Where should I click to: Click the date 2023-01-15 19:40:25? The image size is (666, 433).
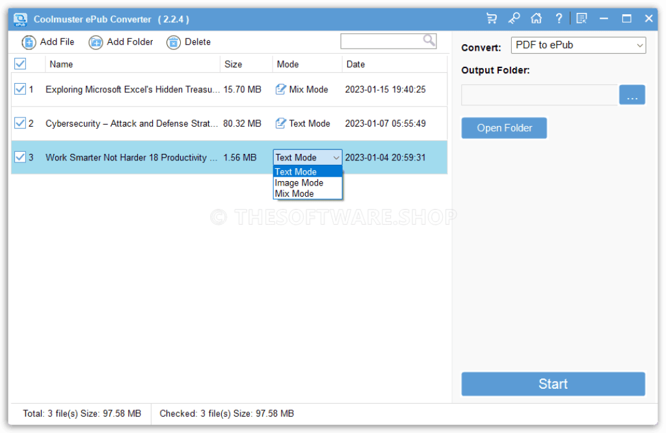385,90
